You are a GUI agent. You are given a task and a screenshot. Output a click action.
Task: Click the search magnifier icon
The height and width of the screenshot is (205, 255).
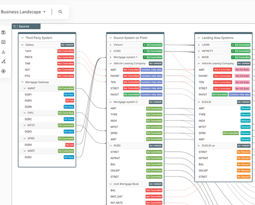click(60, 12)
